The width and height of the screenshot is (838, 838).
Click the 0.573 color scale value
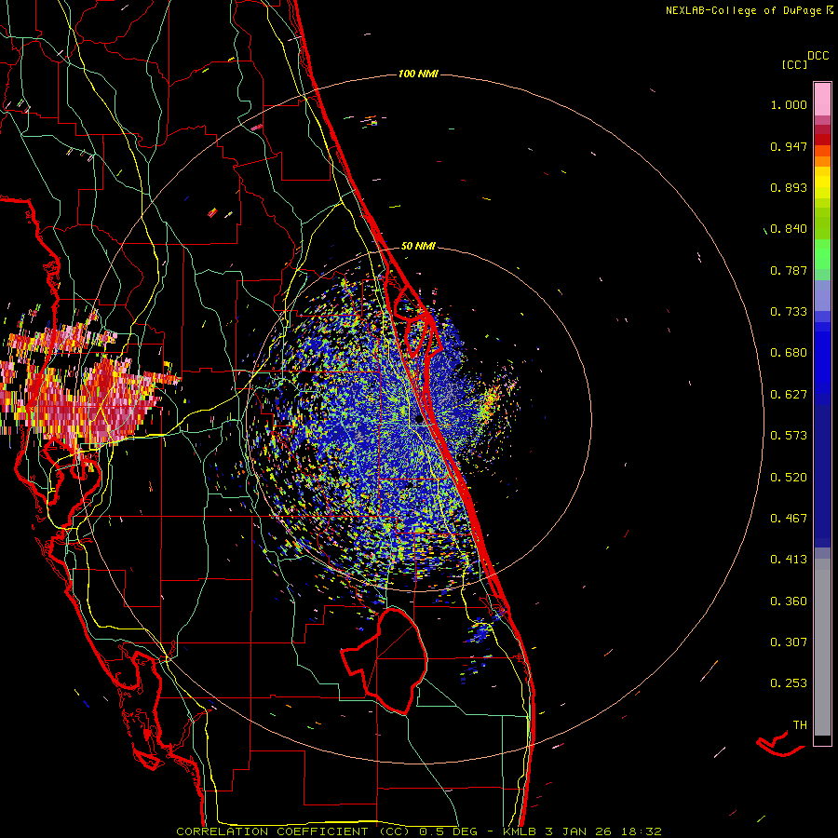pos(789,436)
